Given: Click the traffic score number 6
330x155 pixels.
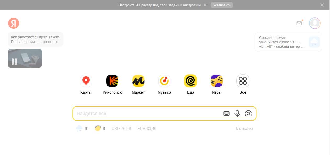Looking at the screenshot, I should pyautogui.click(x=104, y=129).
